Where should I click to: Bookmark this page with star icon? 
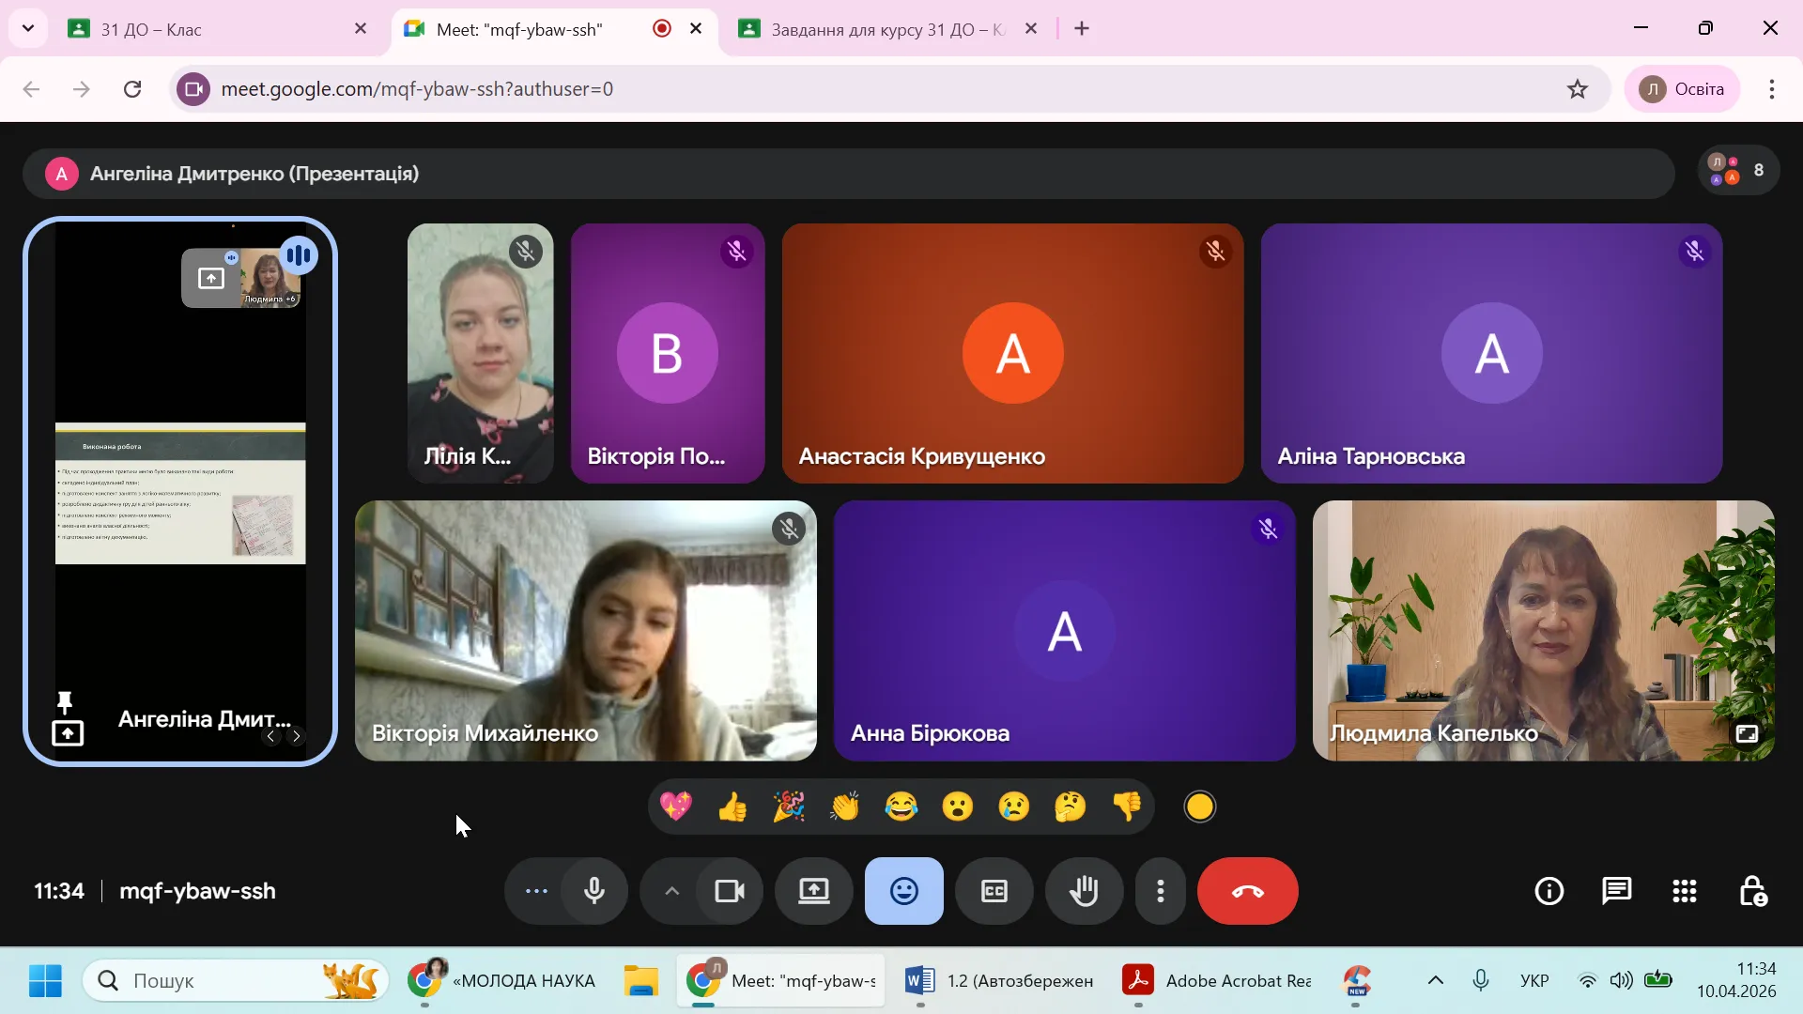click(x=1578, y=89)
